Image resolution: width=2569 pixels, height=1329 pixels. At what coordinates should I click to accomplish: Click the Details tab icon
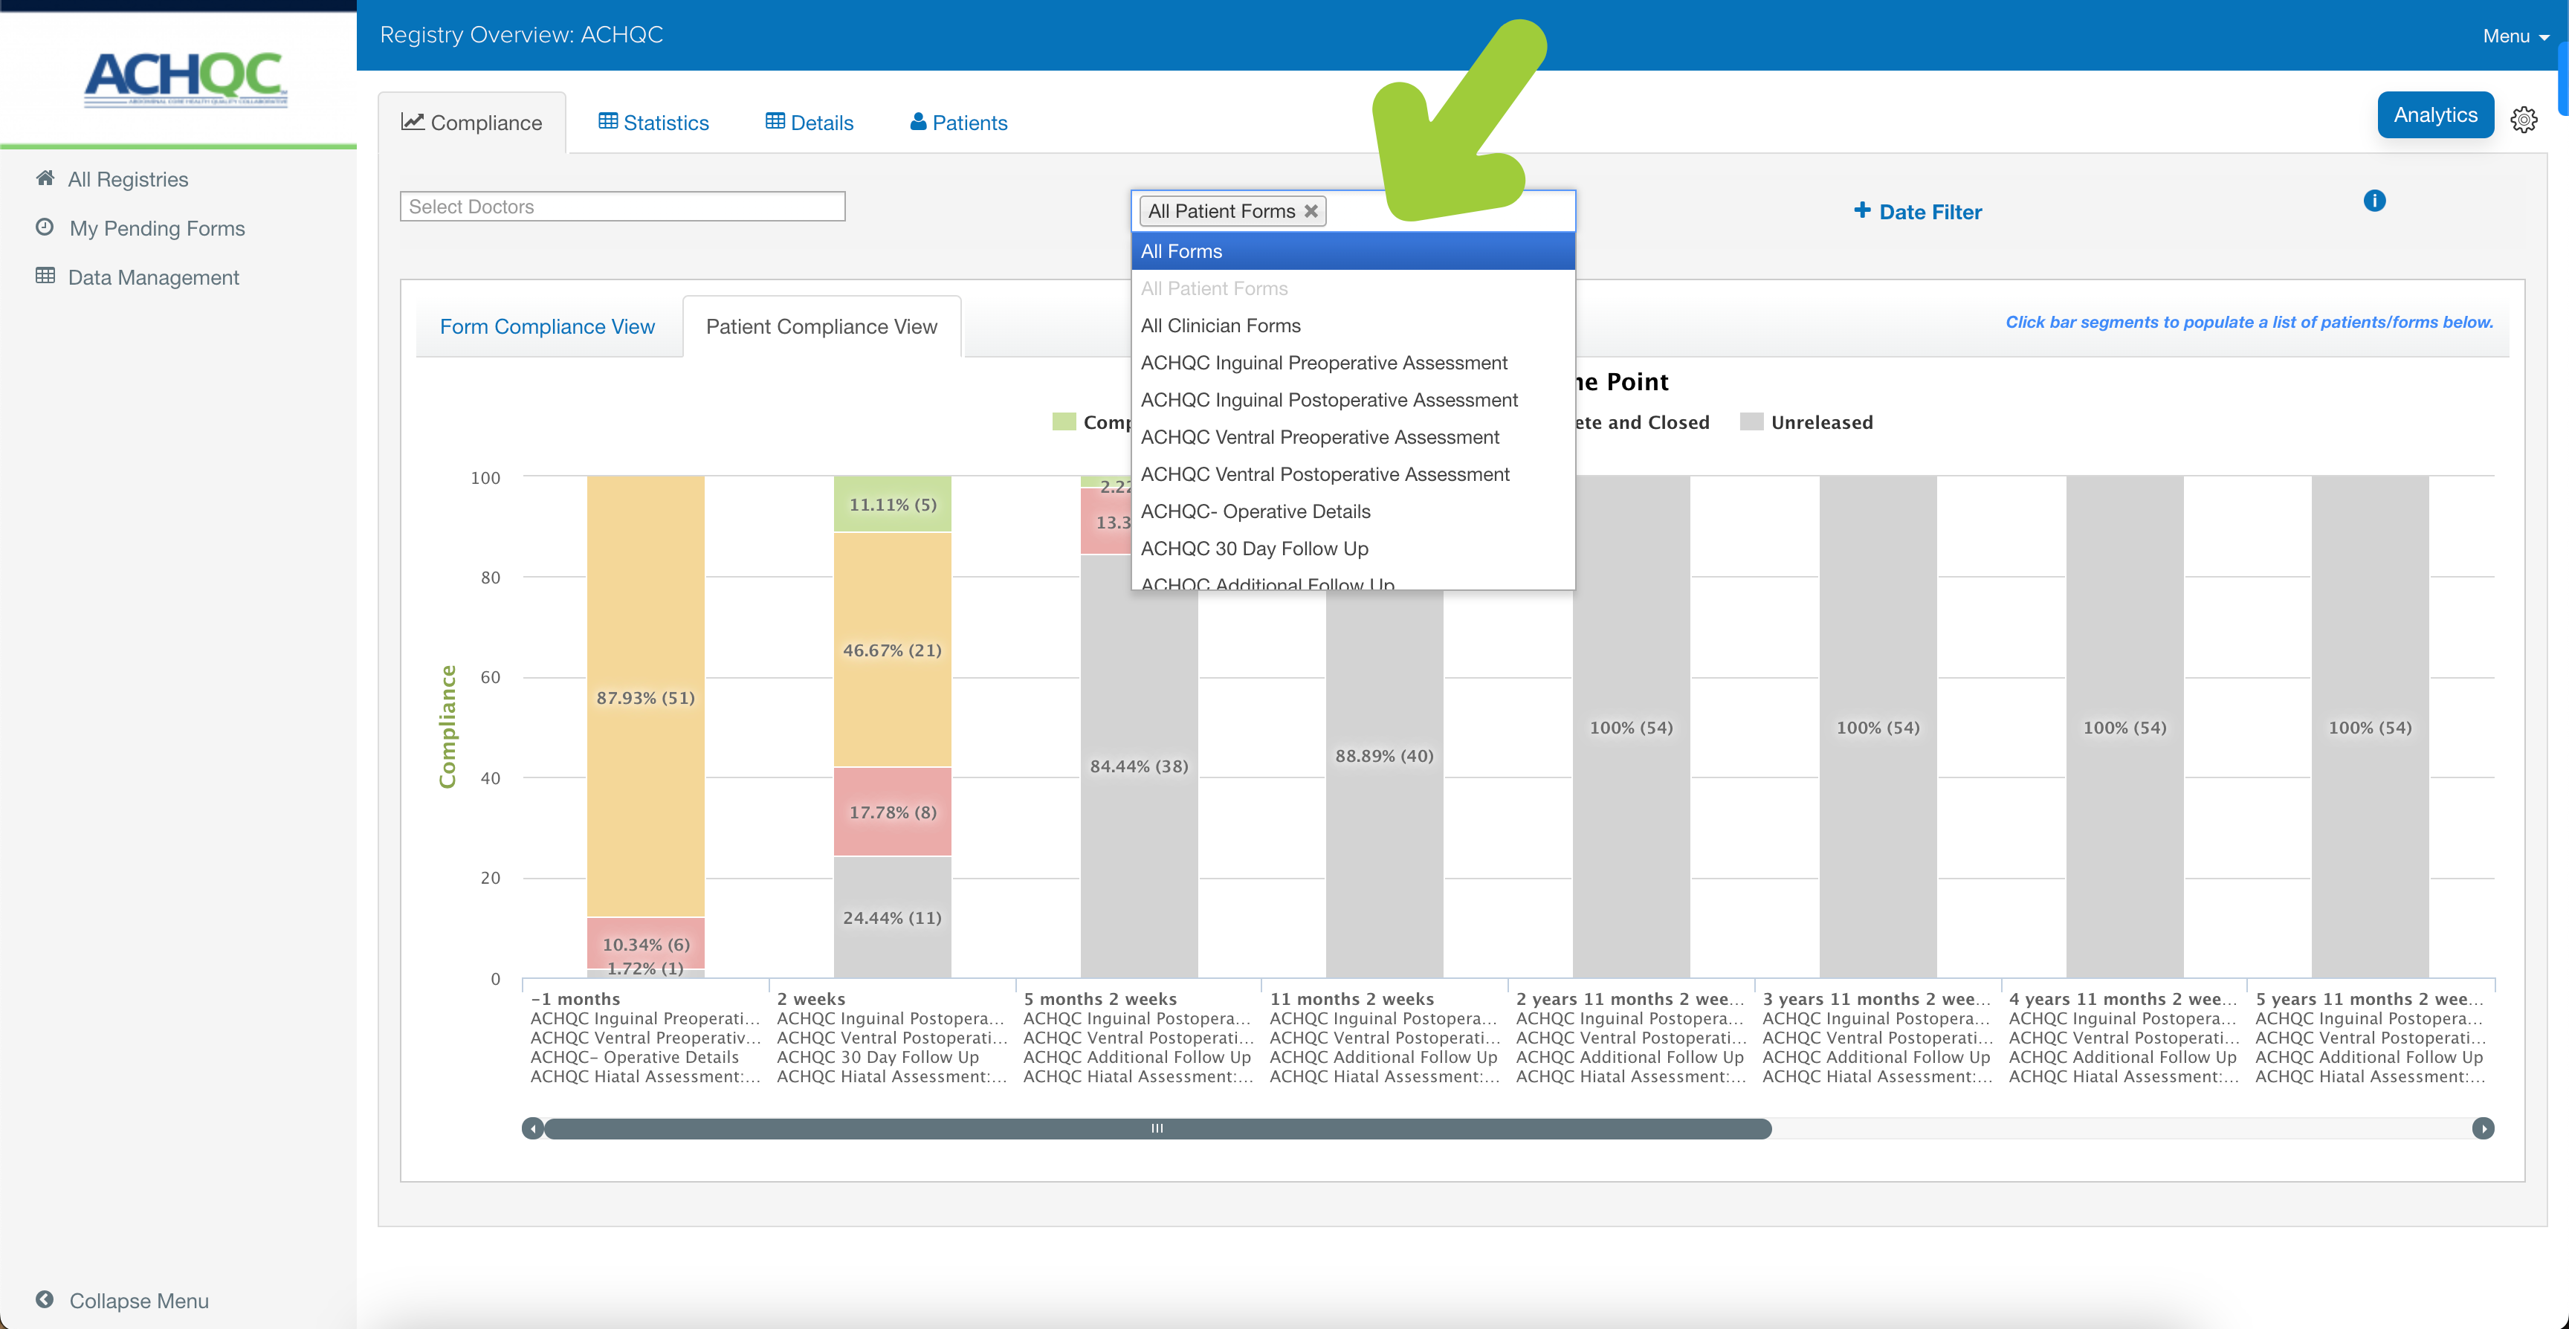pos(775,120)
